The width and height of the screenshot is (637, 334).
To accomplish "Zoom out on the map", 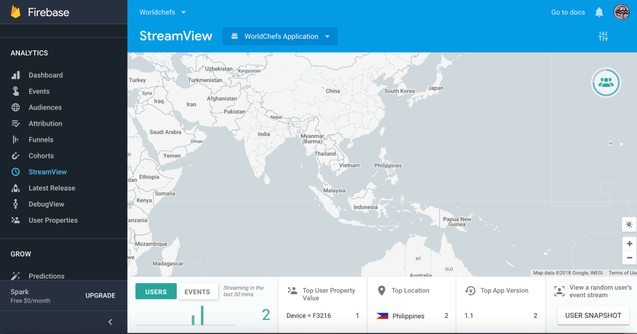I will click(x=629, y=257).
